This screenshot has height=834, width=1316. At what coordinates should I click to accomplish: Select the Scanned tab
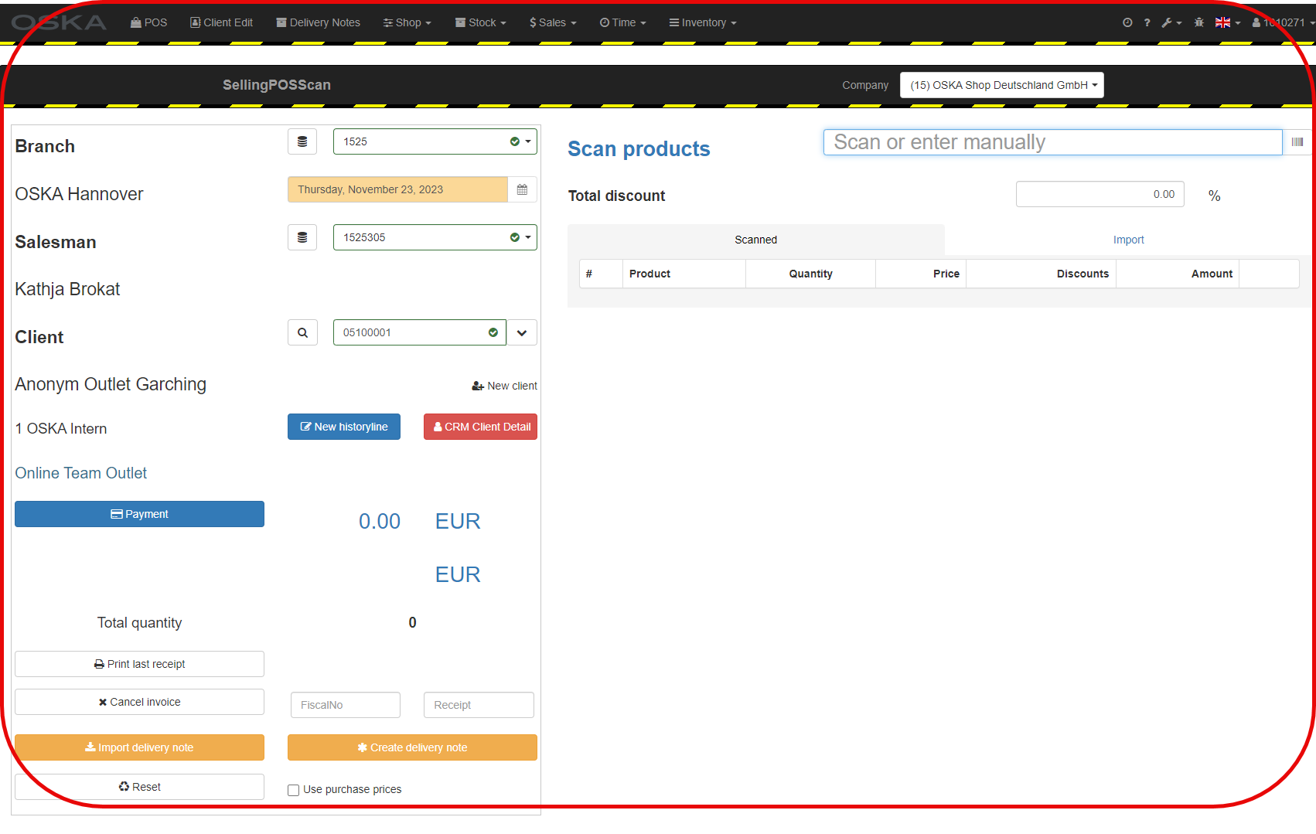click(x=756, y=240)
